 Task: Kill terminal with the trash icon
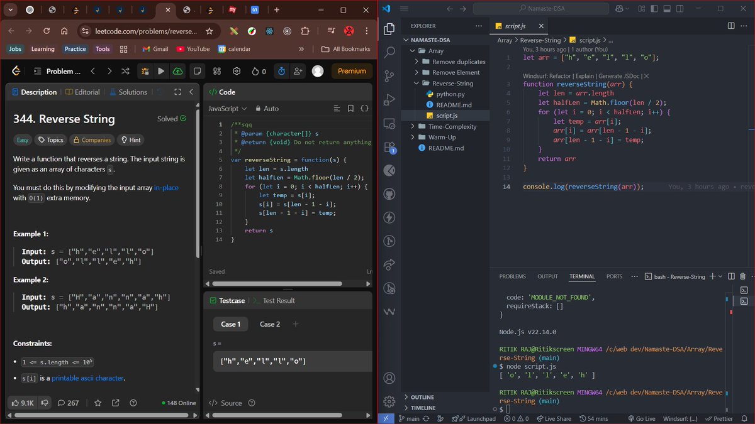[x=743, y=276]
